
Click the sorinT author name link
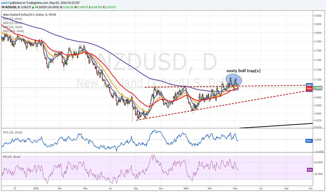click(5, 3)
